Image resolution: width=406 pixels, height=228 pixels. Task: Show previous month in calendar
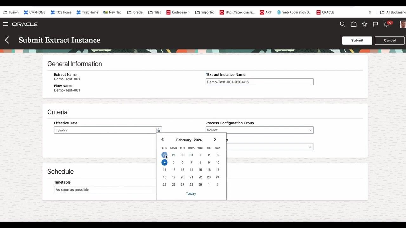(162, 140)
